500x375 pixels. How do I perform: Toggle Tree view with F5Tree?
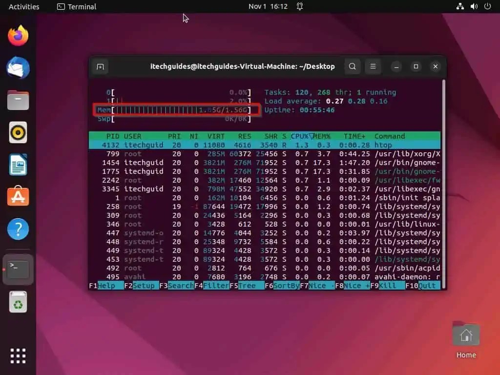click(244, 286)
